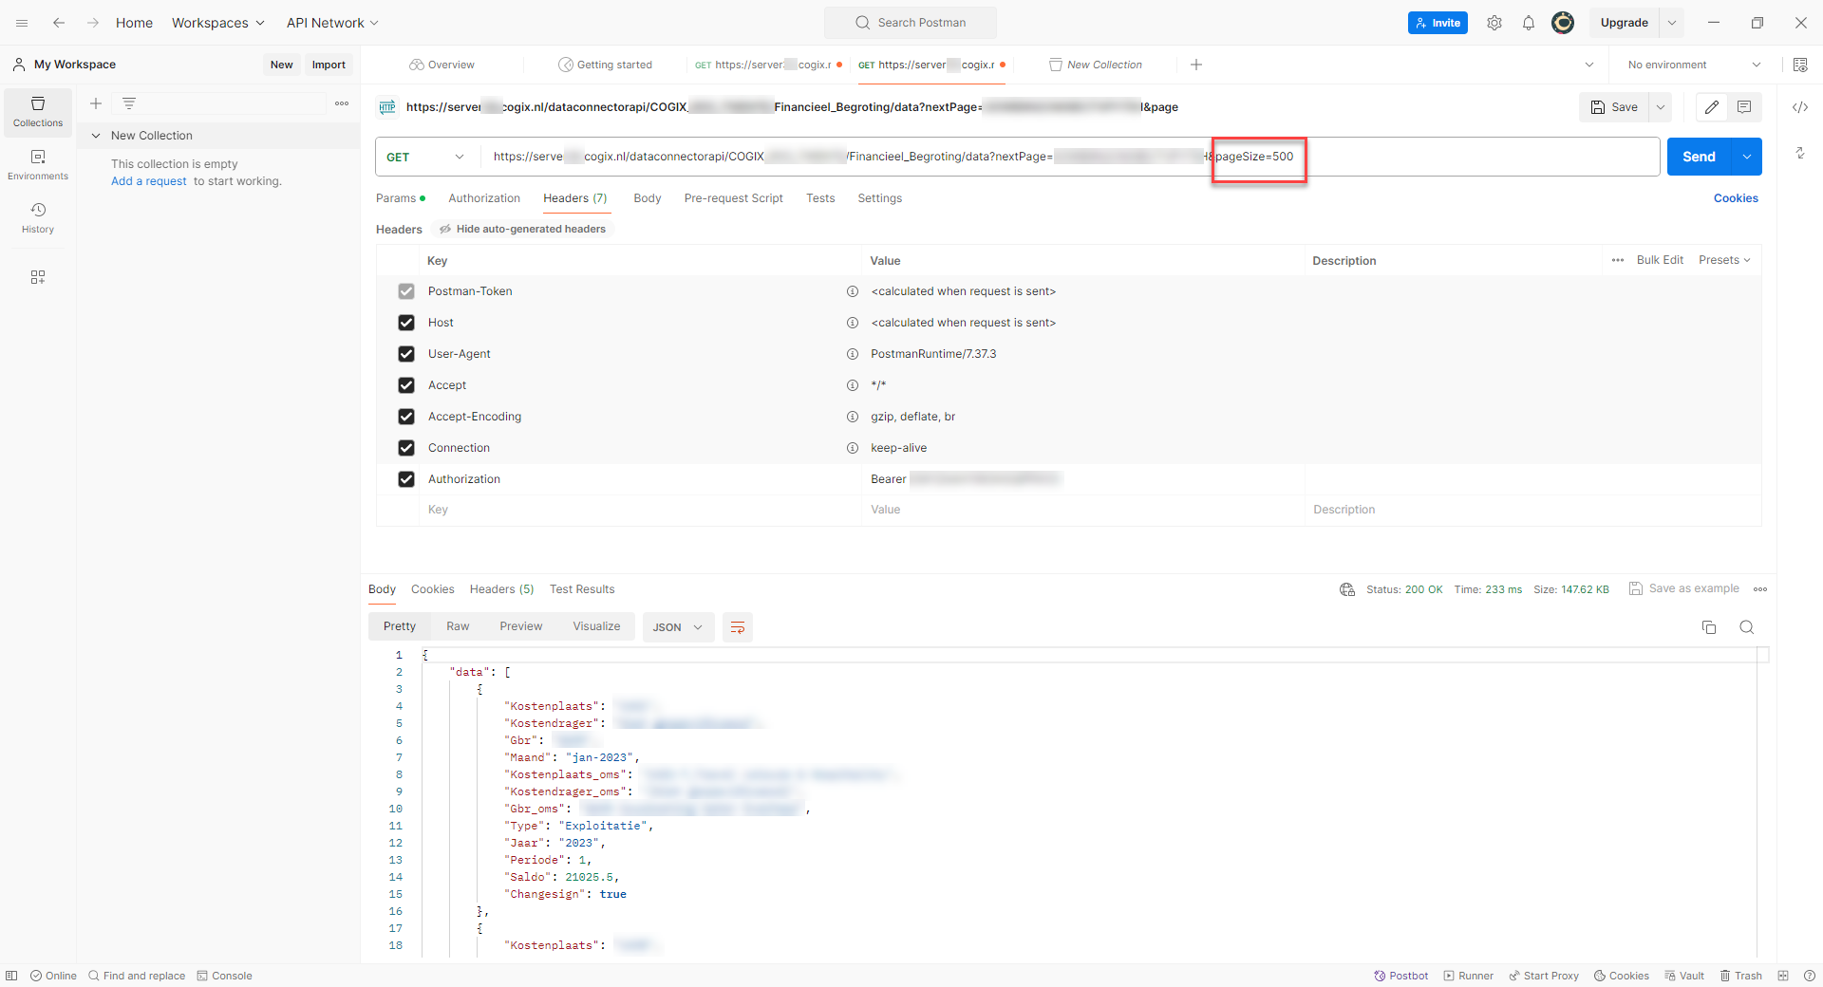The height and width of the screenshot is (987, 1823).
Task: Uncheck the User-Agent header checkbox
Action: point(406,354)
